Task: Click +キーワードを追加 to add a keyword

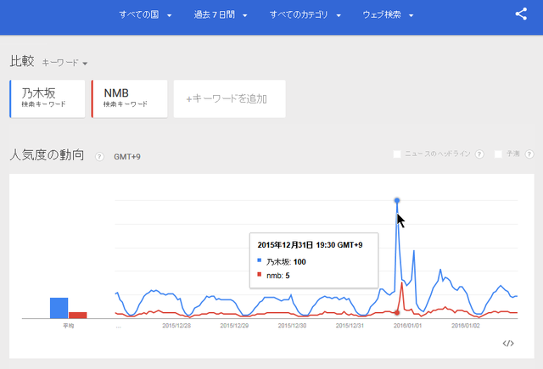Action: point(230,98)
